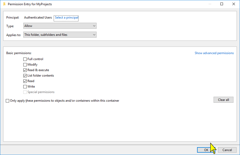Image resolution: width=240 pixels, height=155 pixels.
Task: Click the Select a principal link
Action: tap(66, 18)
